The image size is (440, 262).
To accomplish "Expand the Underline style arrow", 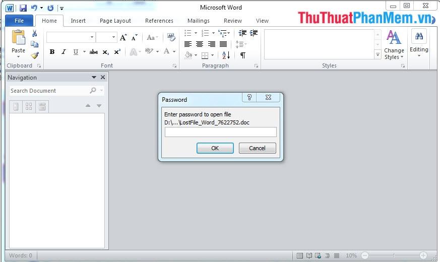I will tap(84, 51).
